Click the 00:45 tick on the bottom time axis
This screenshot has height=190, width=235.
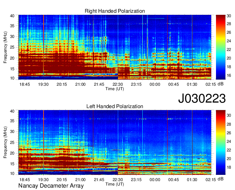(x=173, y=180)
